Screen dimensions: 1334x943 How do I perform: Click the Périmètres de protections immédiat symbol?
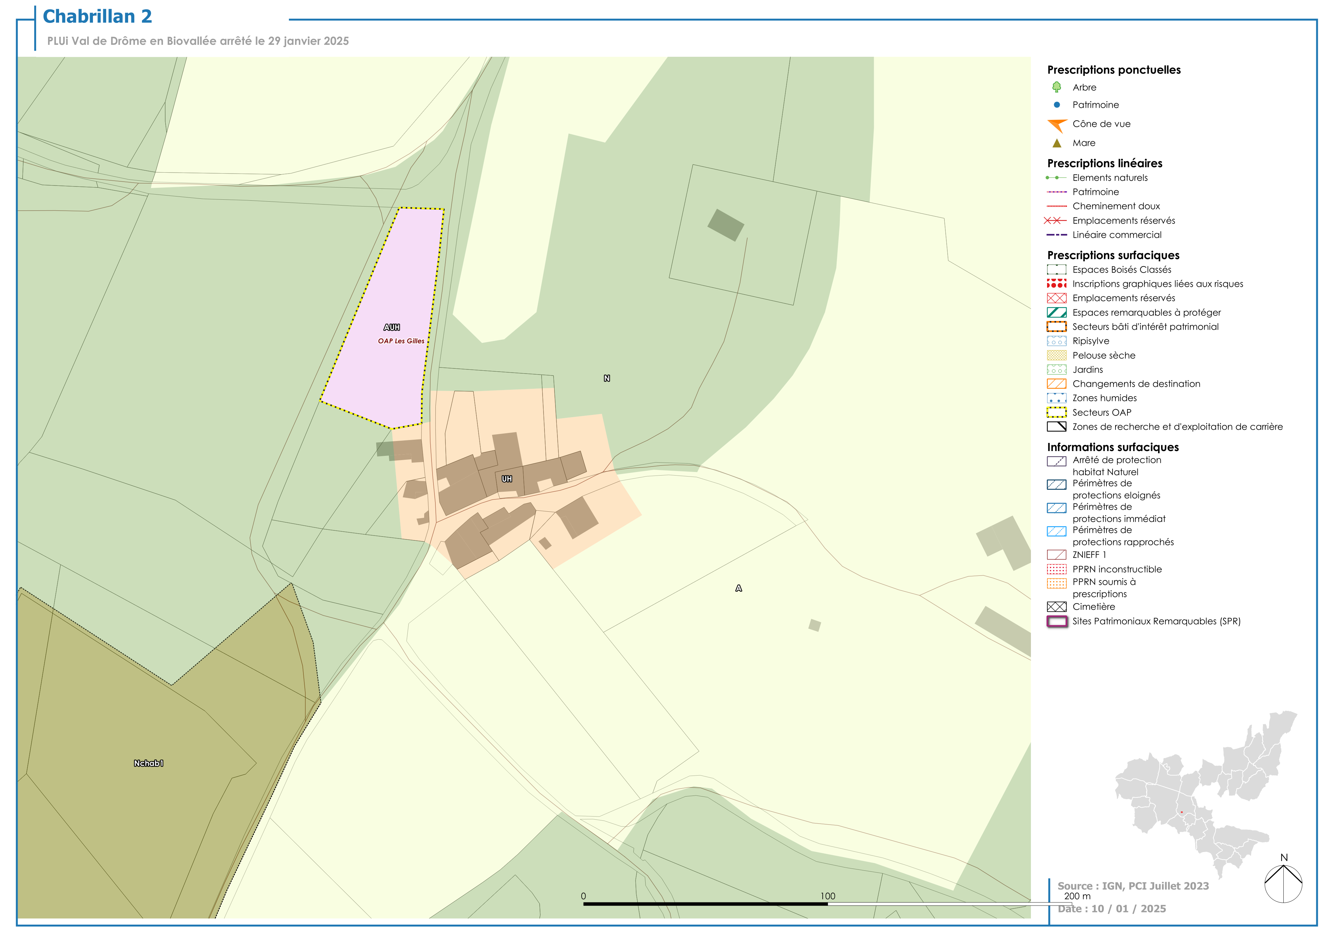1056,508
